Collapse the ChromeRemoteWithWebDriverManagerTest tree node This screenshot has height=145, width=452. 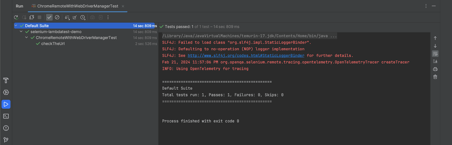[x=27, y=38]
